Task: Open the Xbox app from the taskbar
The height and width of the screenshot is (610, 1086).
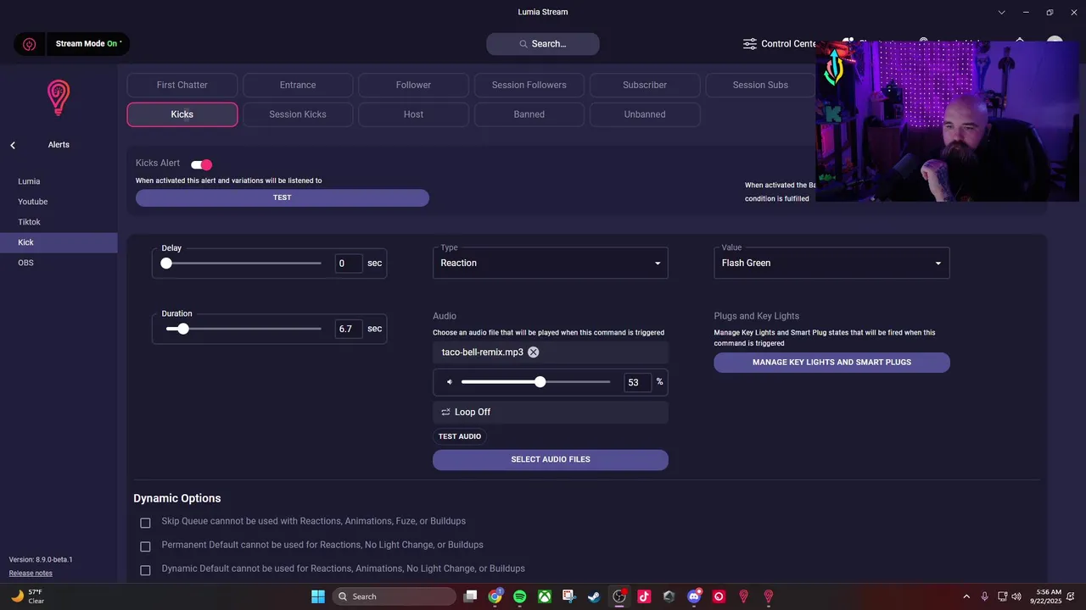Action: (x=544, y=596)
